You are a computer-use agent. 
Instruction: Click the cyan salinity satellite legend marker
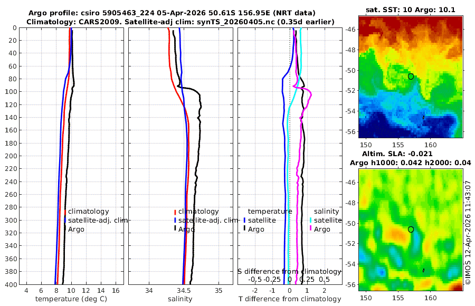pos(311,221)
